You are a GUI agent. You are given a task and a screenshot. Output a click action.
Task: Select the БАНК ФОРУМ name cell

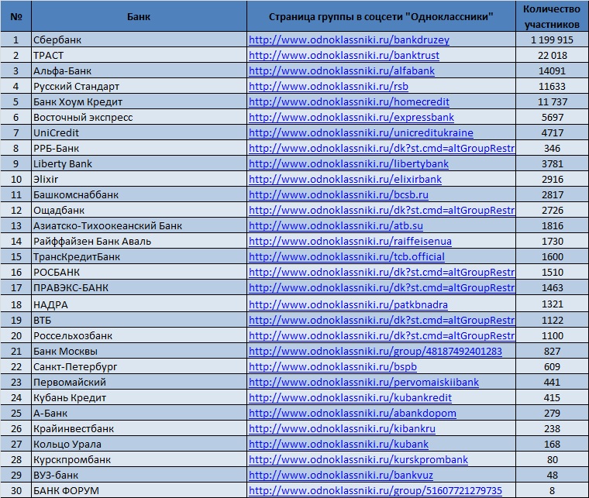[139, 490]
